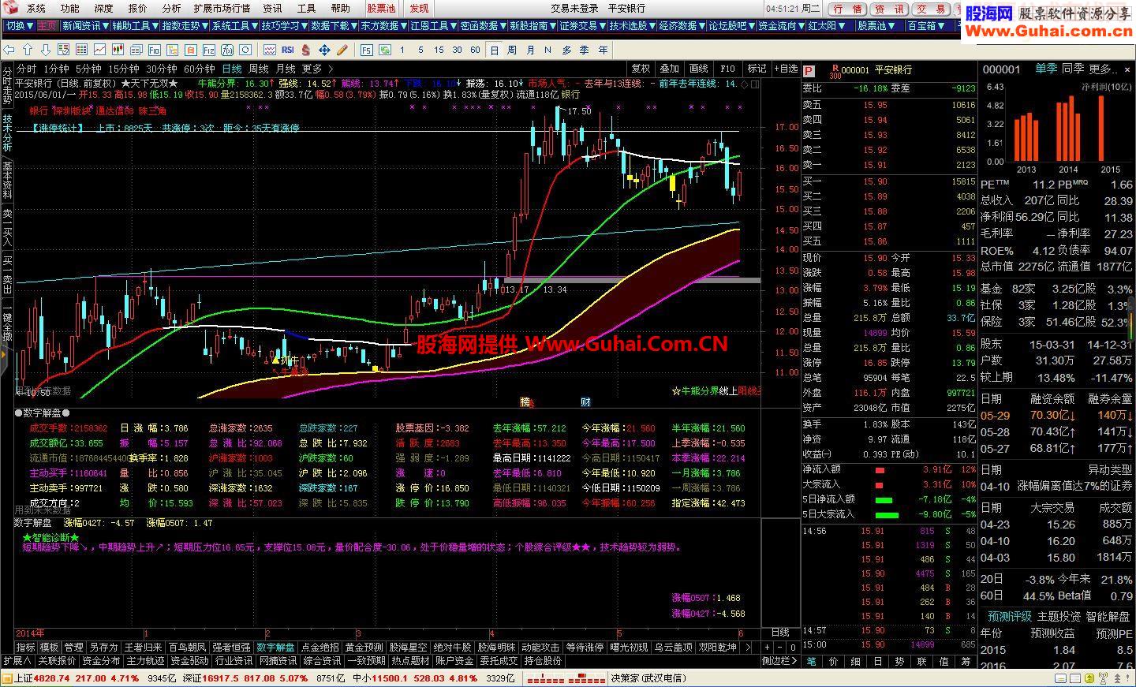Open the 数据下载 dropdown

[334, 26]
